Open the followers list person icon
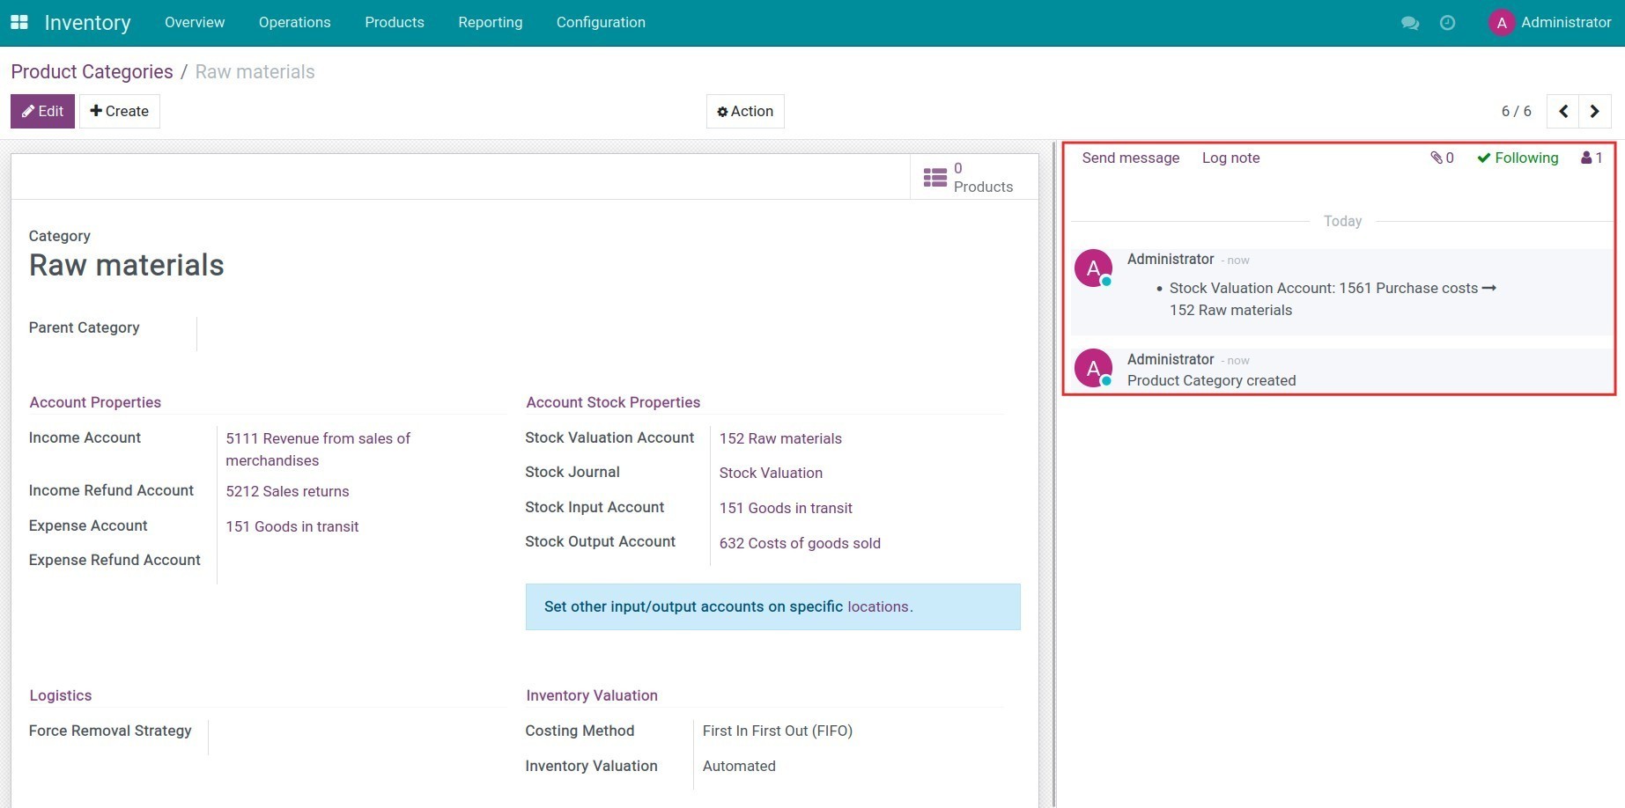 point(1592,158)
